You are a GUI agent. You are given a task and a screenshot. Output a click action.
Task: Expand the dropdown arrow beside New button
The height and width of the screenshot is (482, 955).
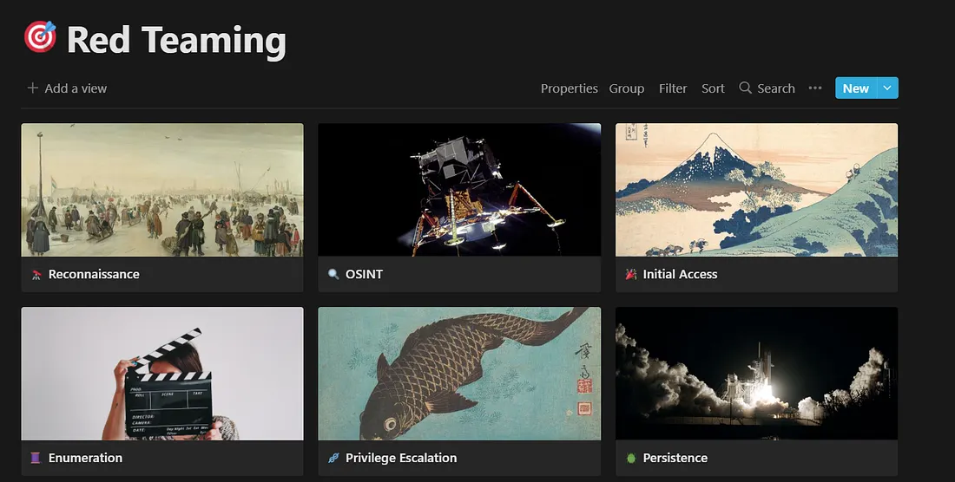coord(886,88)
